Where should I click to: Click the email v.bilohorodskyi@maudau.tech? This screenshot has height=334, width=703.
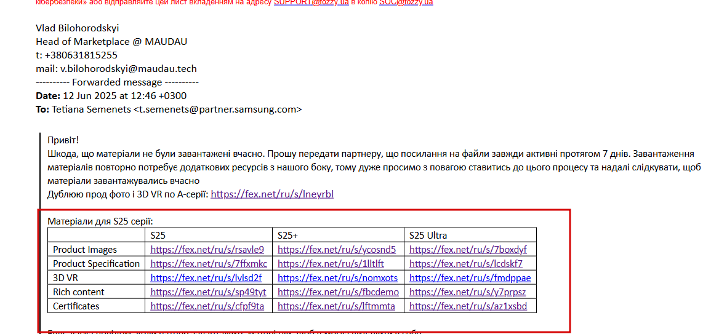click(x=129, y=69)
